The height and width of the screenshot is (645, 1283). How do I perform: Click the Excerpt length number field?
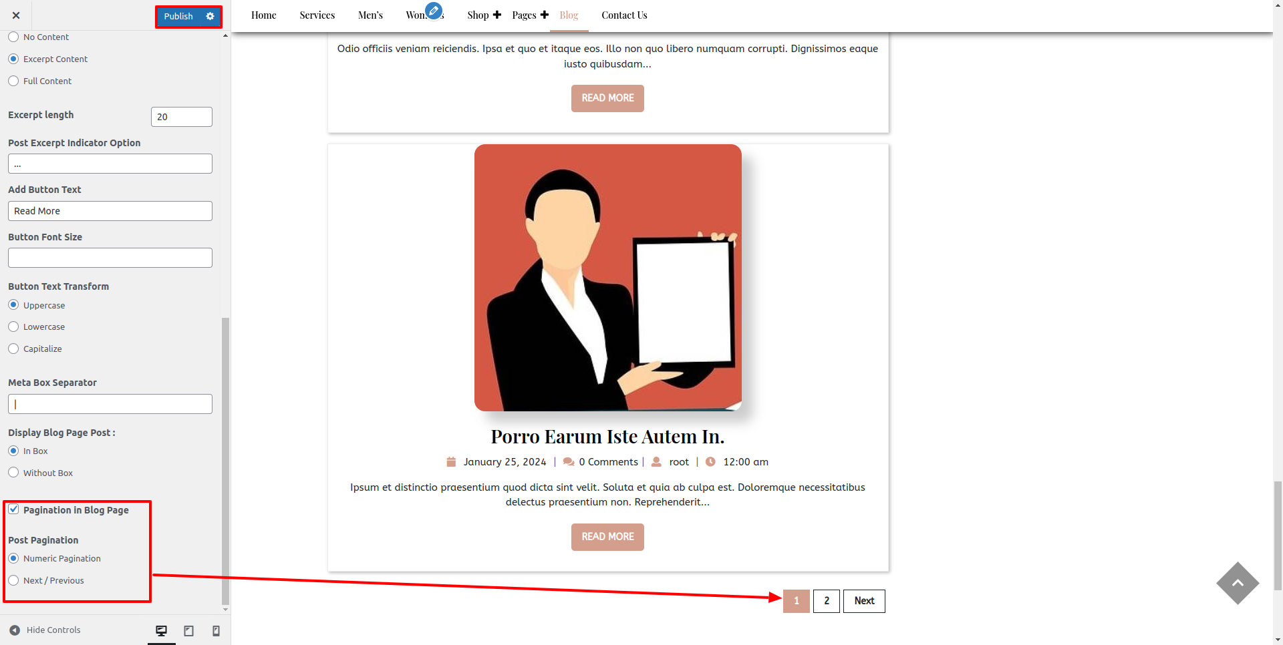(x=181, y=117)
